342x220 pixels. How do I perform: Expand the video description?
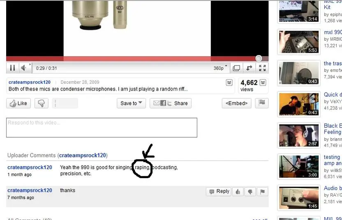click(229, 83)
